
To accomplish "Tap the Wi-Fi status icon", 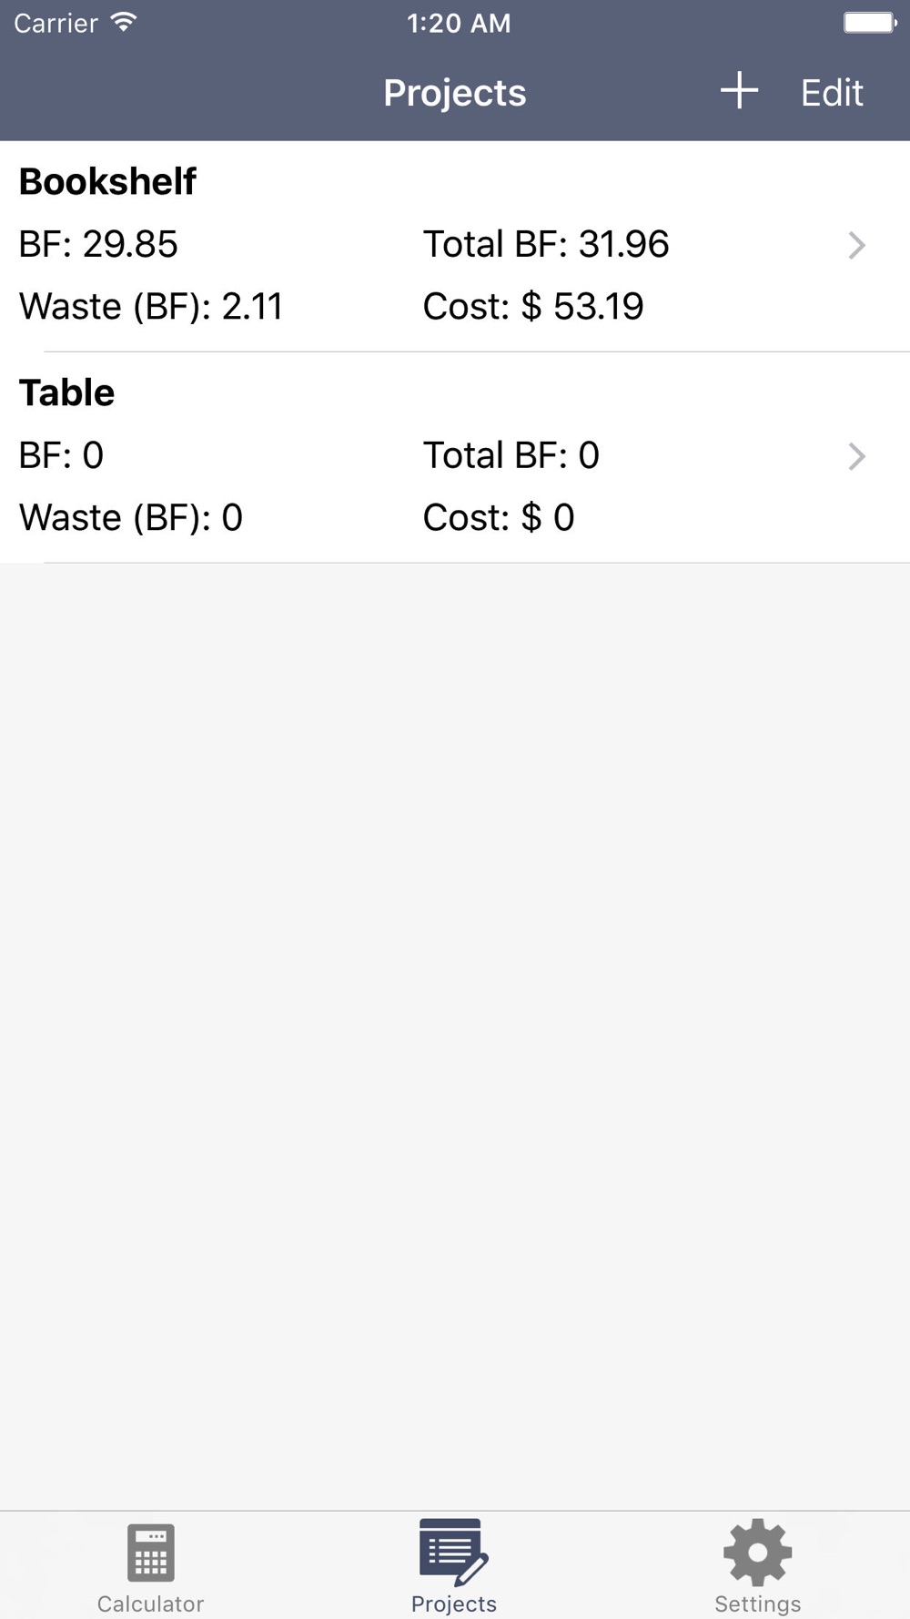I will [123, 23].
